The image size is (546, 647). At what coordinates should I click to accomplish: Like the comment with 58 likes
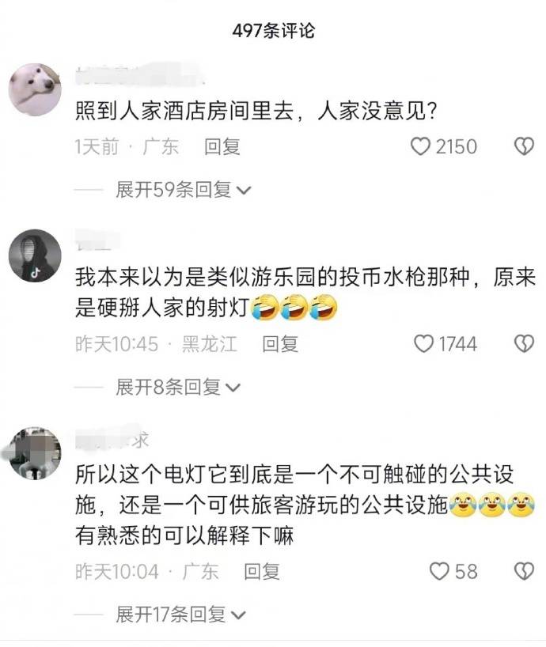[439, 571]
